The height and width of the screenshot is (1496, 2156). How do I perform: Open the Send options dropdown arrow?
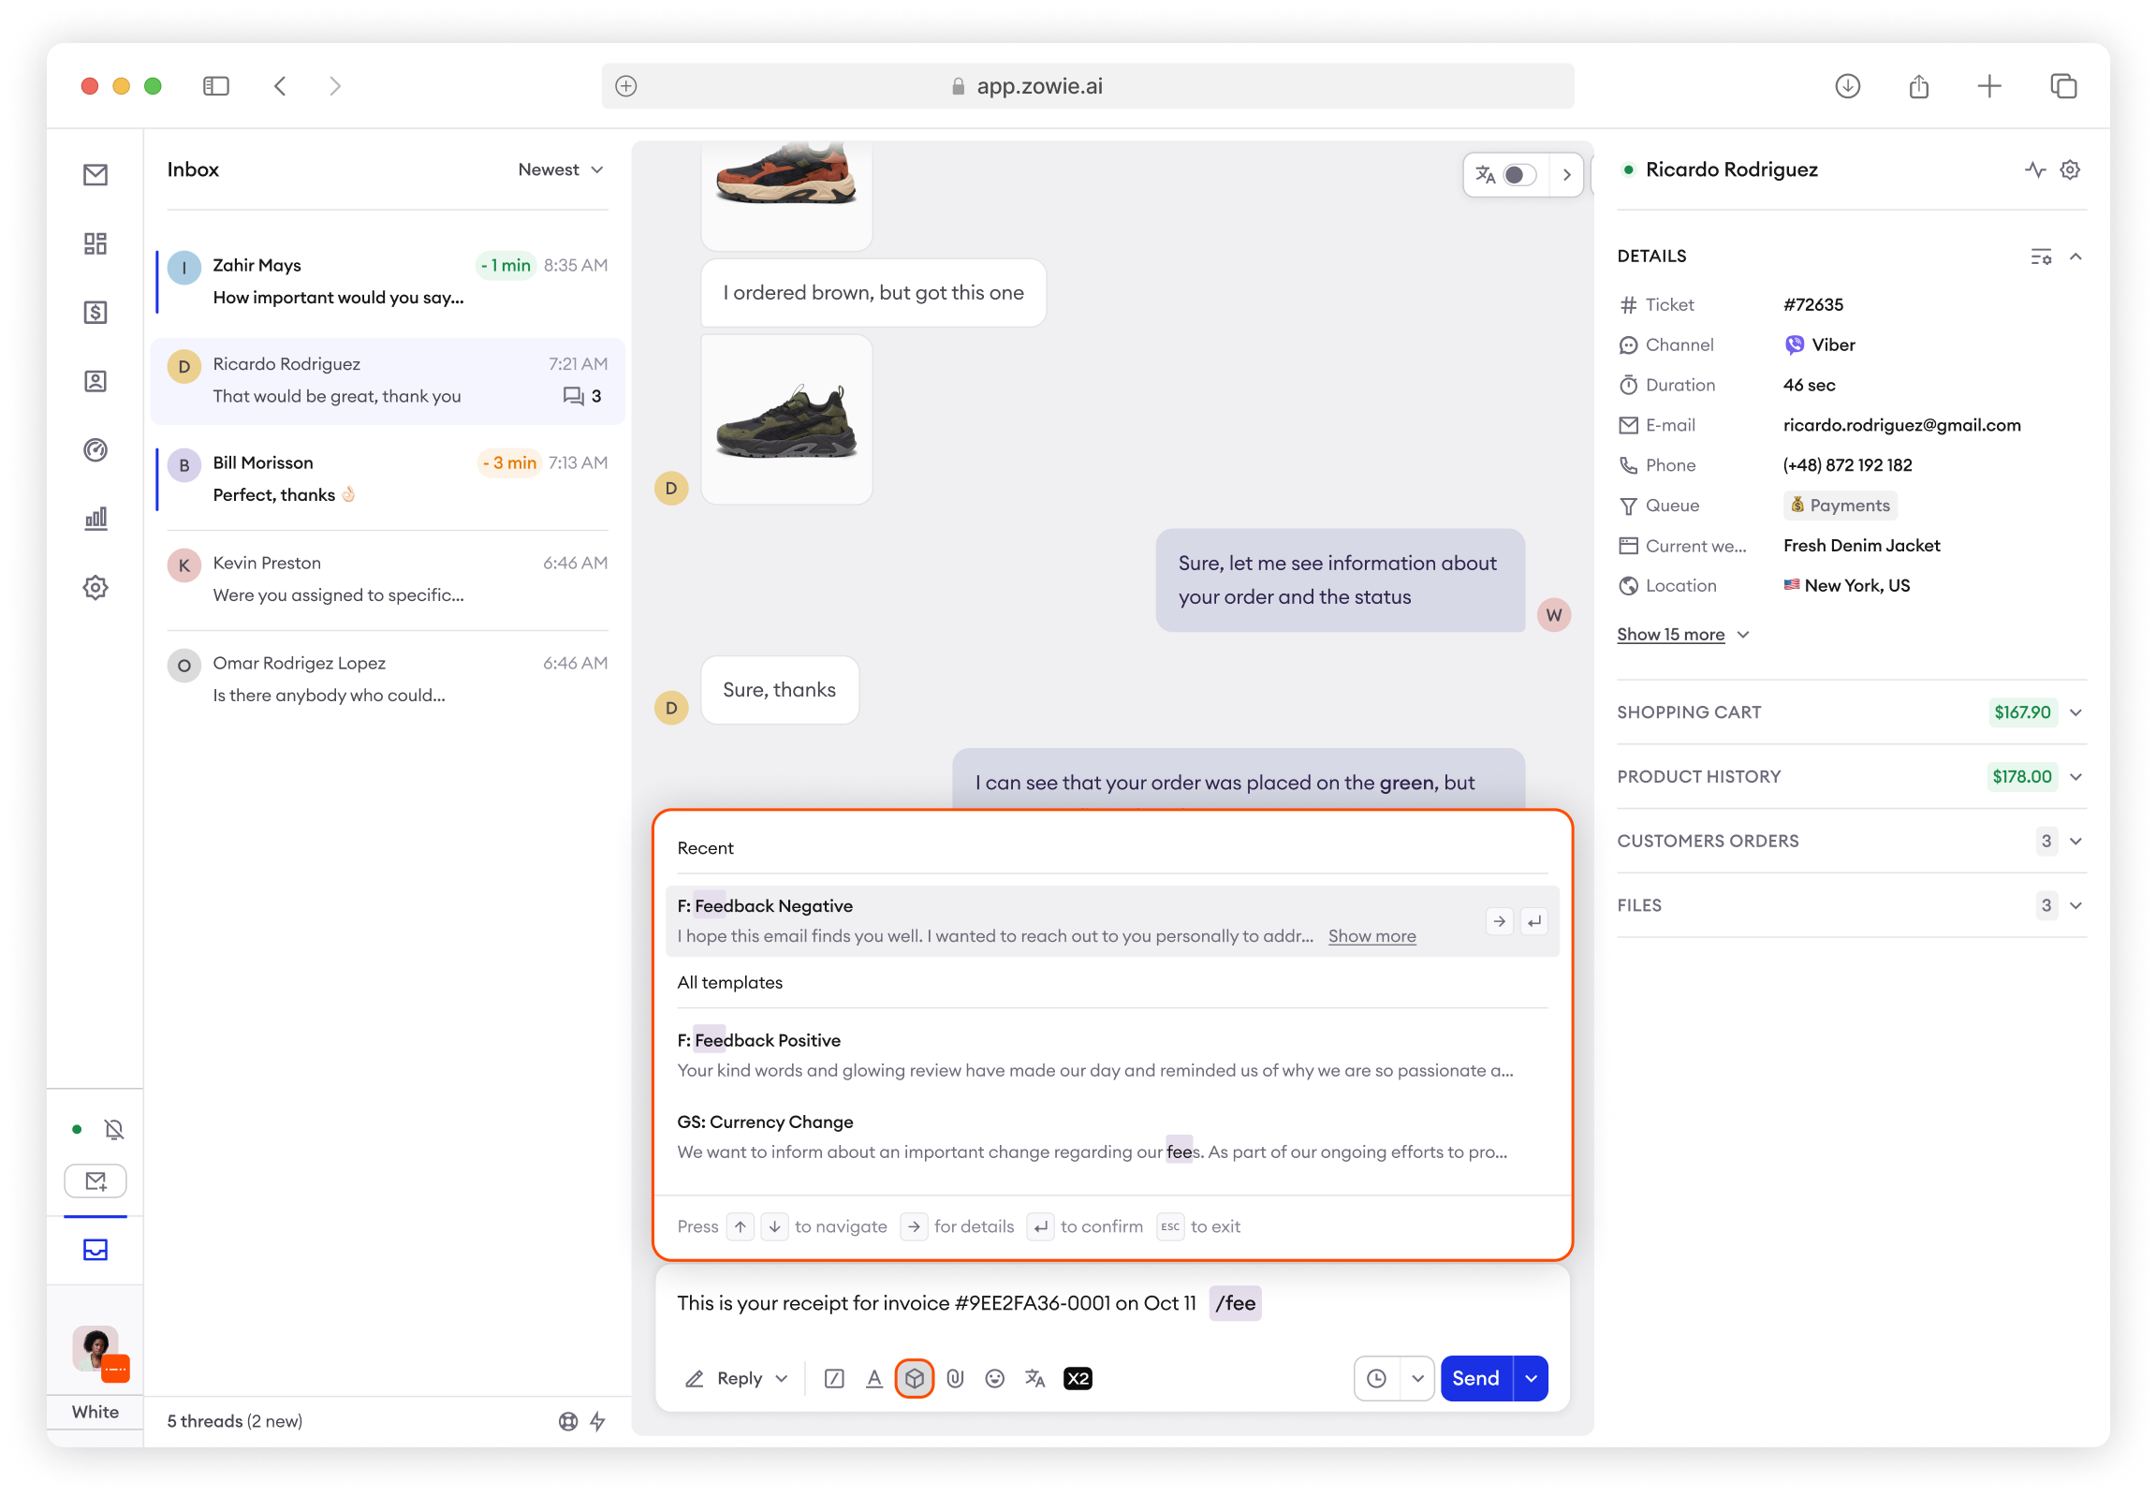pyautogui.click(x=1531, y=1378)
